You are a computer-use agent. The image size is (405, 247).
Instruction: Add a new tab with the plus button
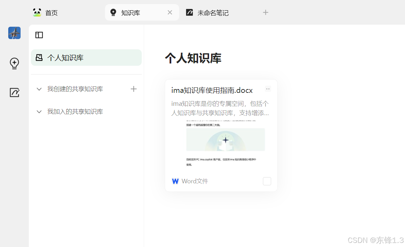[266, 12]
